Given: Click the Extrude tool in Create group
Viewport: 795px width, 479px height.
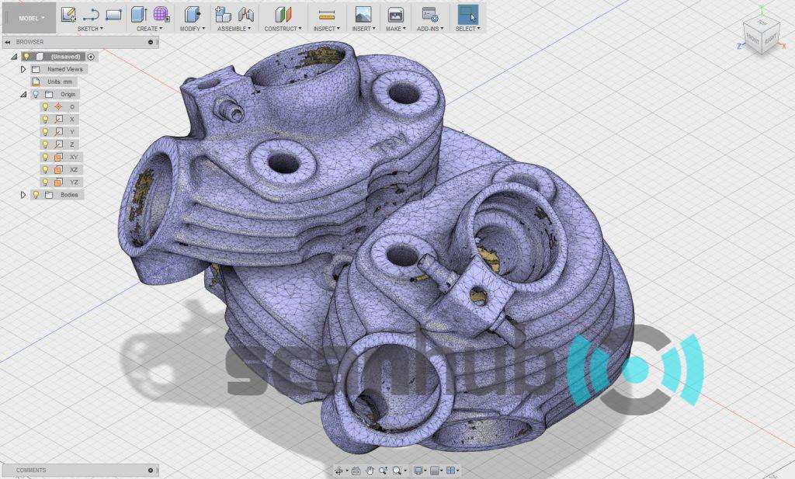Looking at the screenshot, I should (139, 14).
